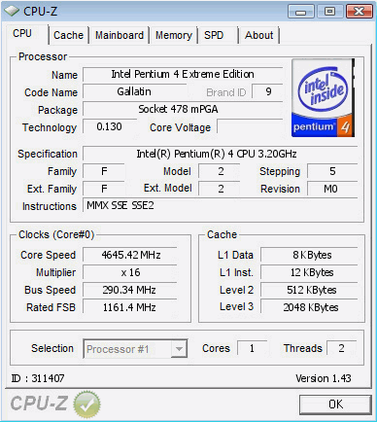Click the Multiplier value x 16

130,272
